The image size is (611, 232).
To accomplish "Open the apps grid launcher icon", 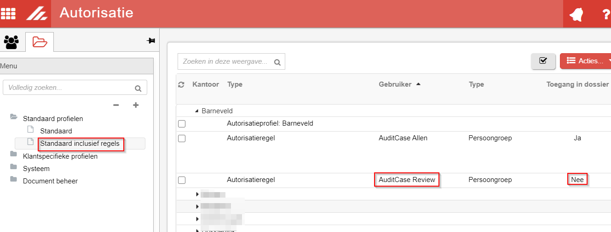I will point(8,14).
